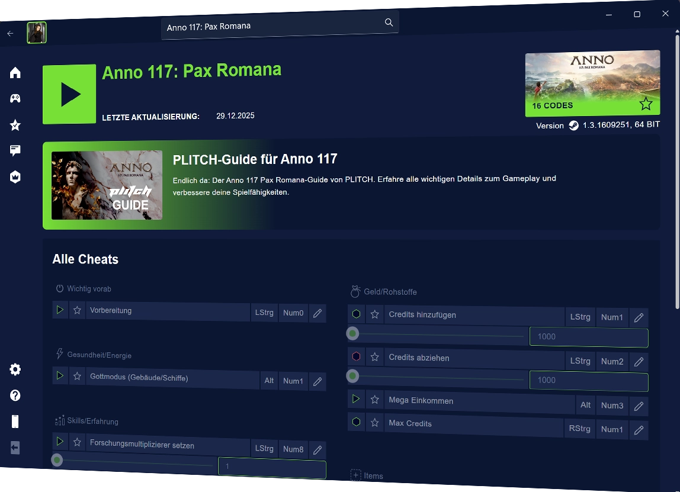Launch the game with the big green Play button
Viewport: 680px width, 492px height.
click(x=69, y=94)
